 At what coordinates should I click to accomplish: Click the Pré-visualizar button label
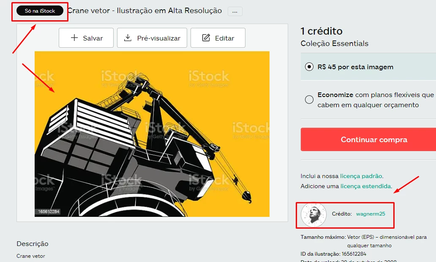(x=159, y=38)
